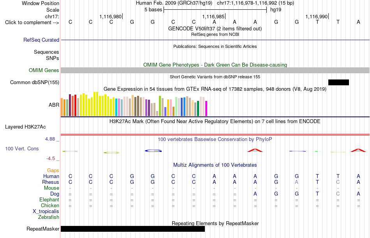Viewport: 370px width, 238px height.
Task: Click '100 vertebrates Basewise Conservation by PhyloP'
Action: pyautogui.click(x=215, y=139)
